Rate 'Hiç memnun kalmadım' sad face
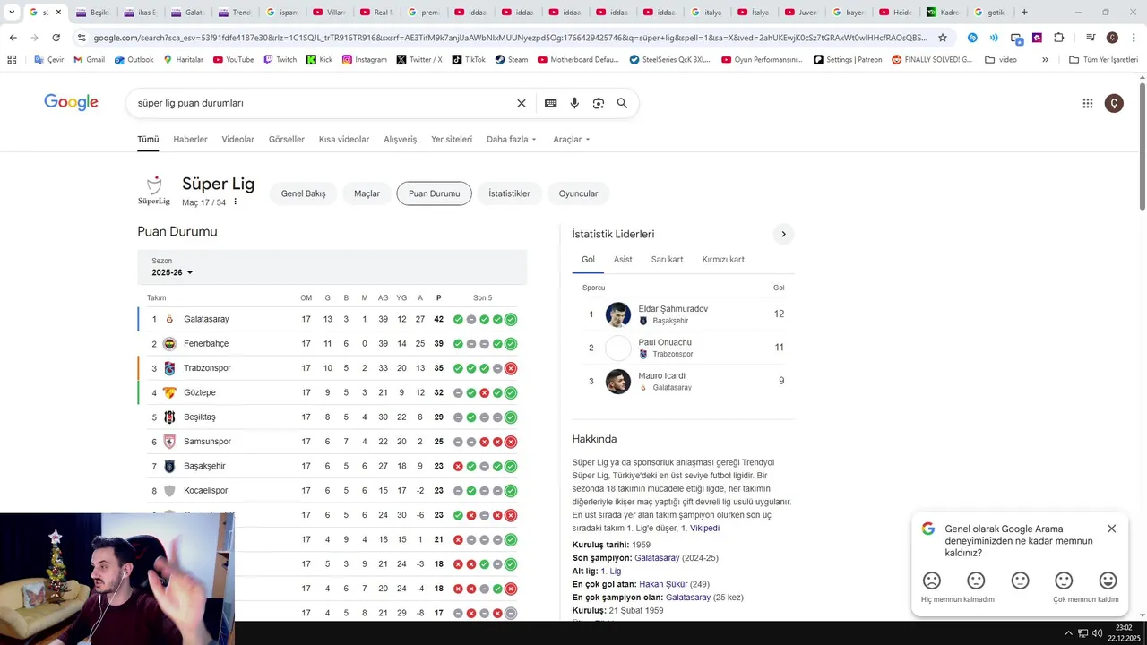 tap(932, 580)
